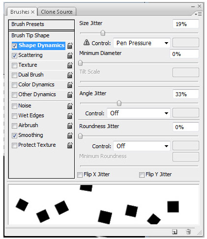207x239 pixels.
Task: Click the lock icon next to Smoothing
Action: pyautogui.click(x=70, y=135)
